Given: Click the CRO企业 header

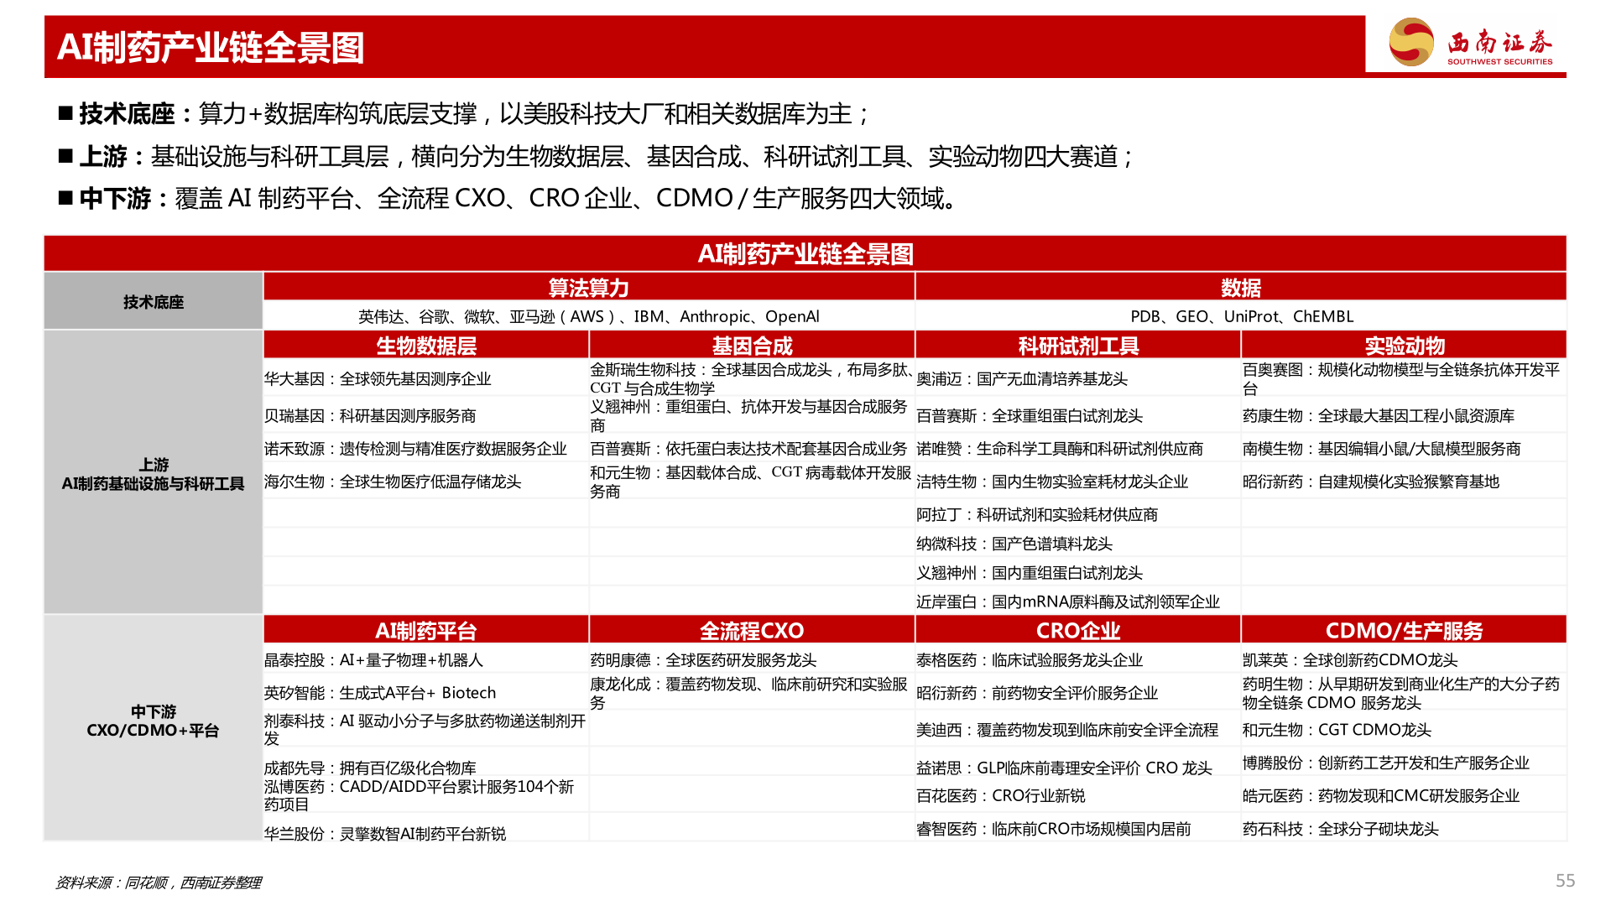Looking at the screenshot, I should [x=1078, y=630].
